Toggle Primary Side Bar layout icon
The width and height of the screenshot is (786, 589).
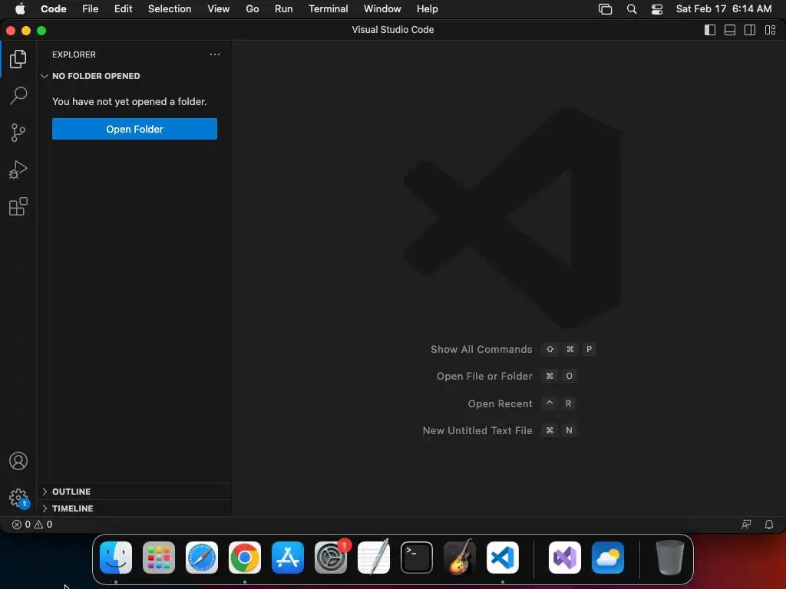click(710, 30)
